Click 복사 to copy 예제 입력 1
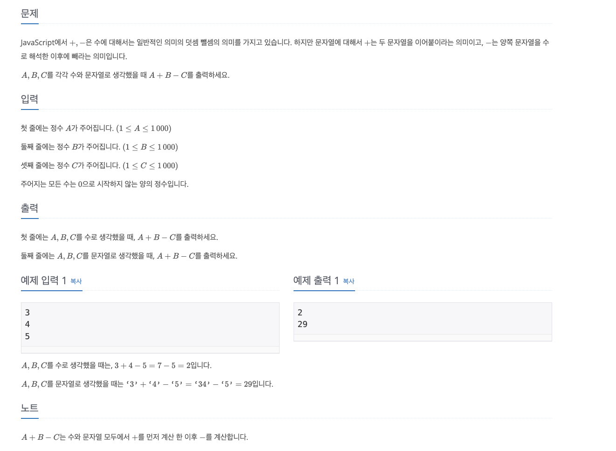The width and height of the screenshot is (616, 451). pos(76,281)
